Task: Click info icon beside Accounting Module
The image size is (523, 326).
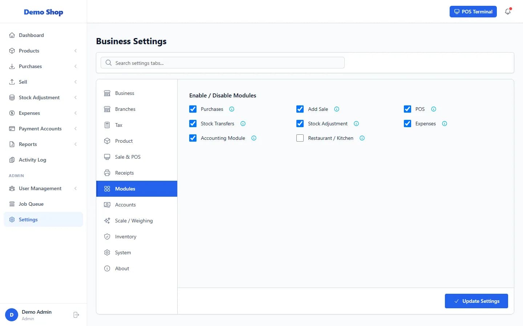Action: [254, 138]
